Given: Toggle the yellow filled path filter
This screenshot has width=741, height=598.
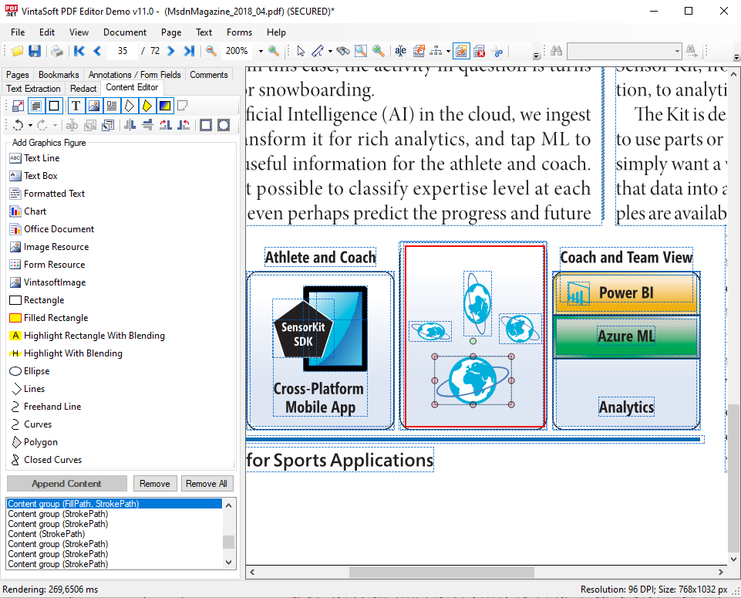Looking at the screenshot, I should (x=147, y=106).
